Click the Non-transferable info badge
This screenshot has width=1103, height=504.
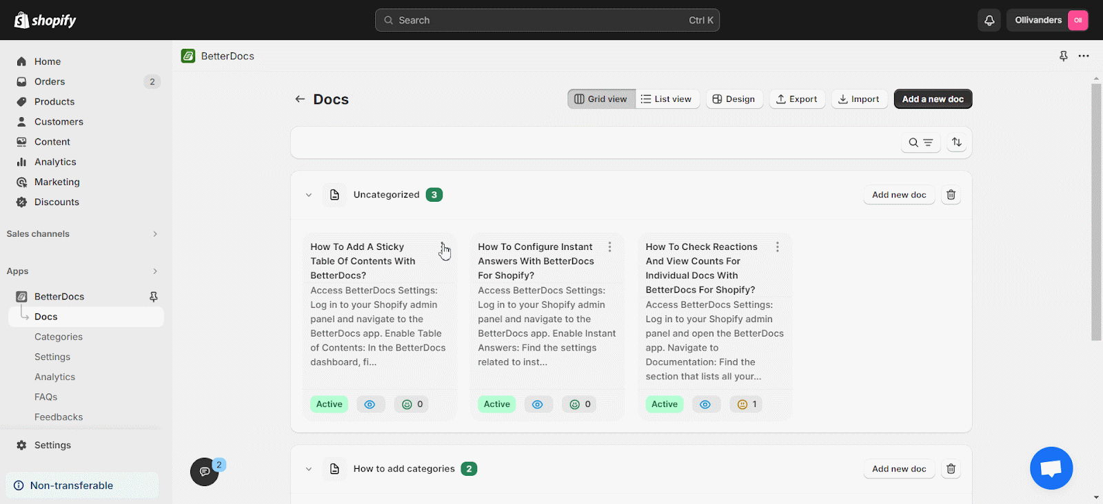tap(82, 485)
